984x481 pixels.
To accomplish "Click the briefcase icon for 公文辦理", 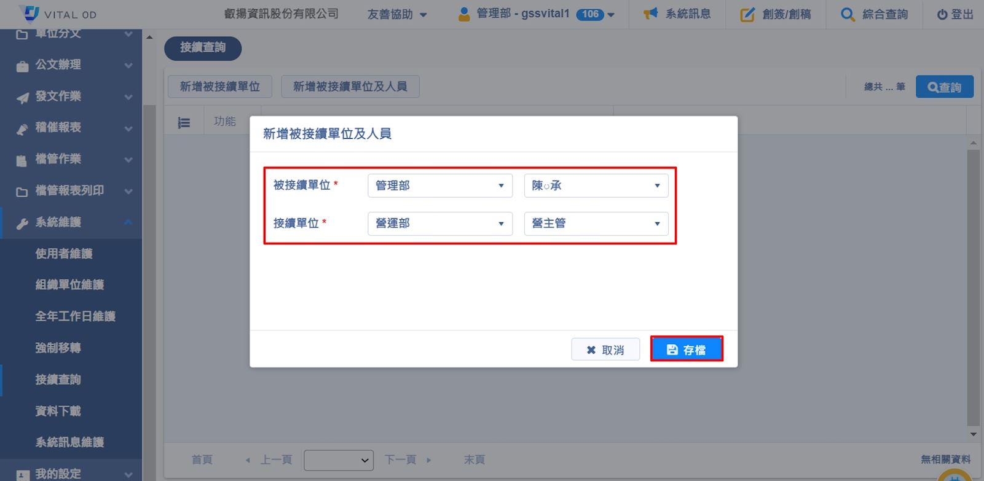I will pos(22,66).
